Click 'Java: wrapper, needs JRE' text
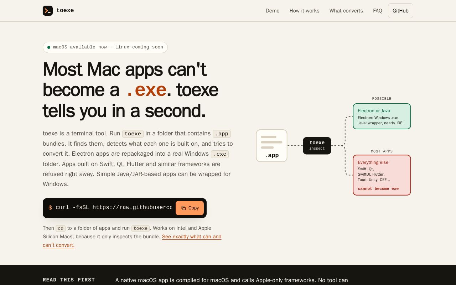This screenshot has width=456, height=285. 380,123
